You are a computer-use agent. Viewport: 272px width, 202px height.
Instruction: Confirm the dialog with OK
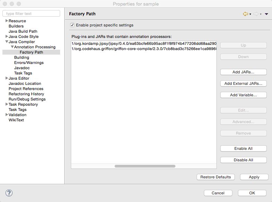252,193
